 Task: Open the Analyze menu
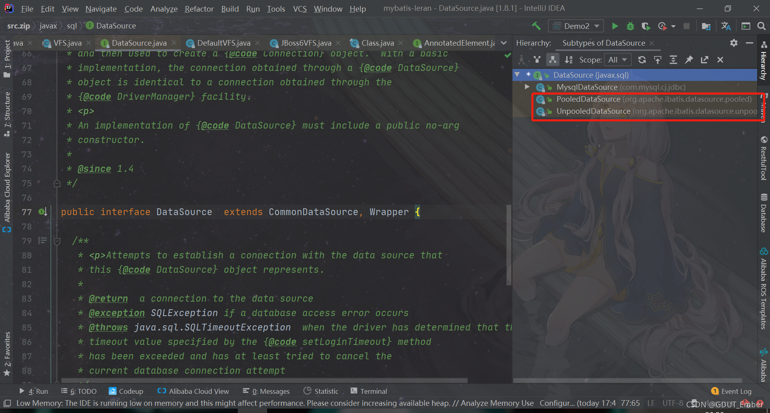(x=164, y=9)
